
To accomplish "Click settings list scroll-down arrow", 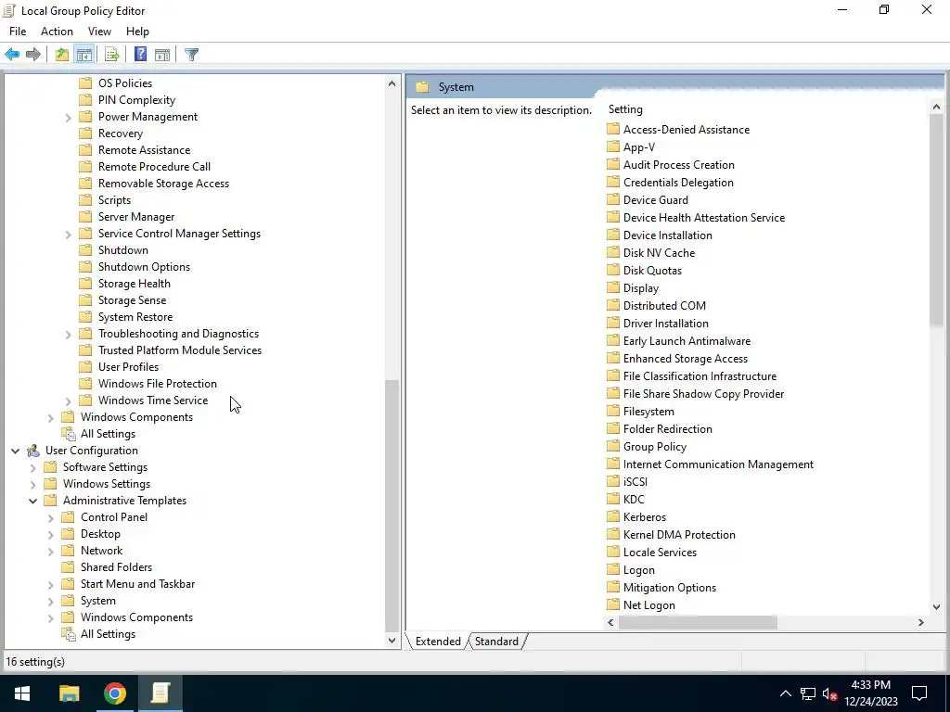I will pyautogui.click(x=936, y=606).
